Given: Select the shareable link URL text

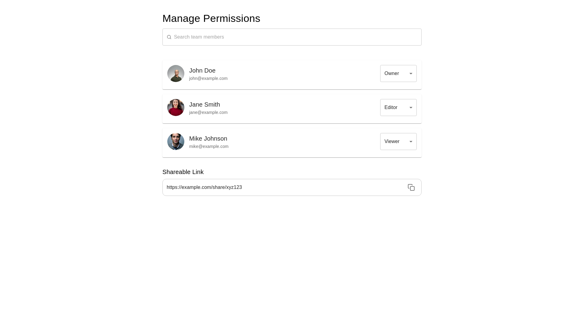Looking at the screenshot, I should click(x=204, y=187).
